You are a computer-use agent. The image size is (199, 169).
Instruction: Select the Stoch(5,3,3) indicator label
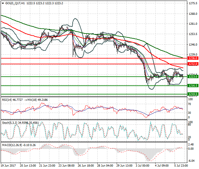(10, 123)
